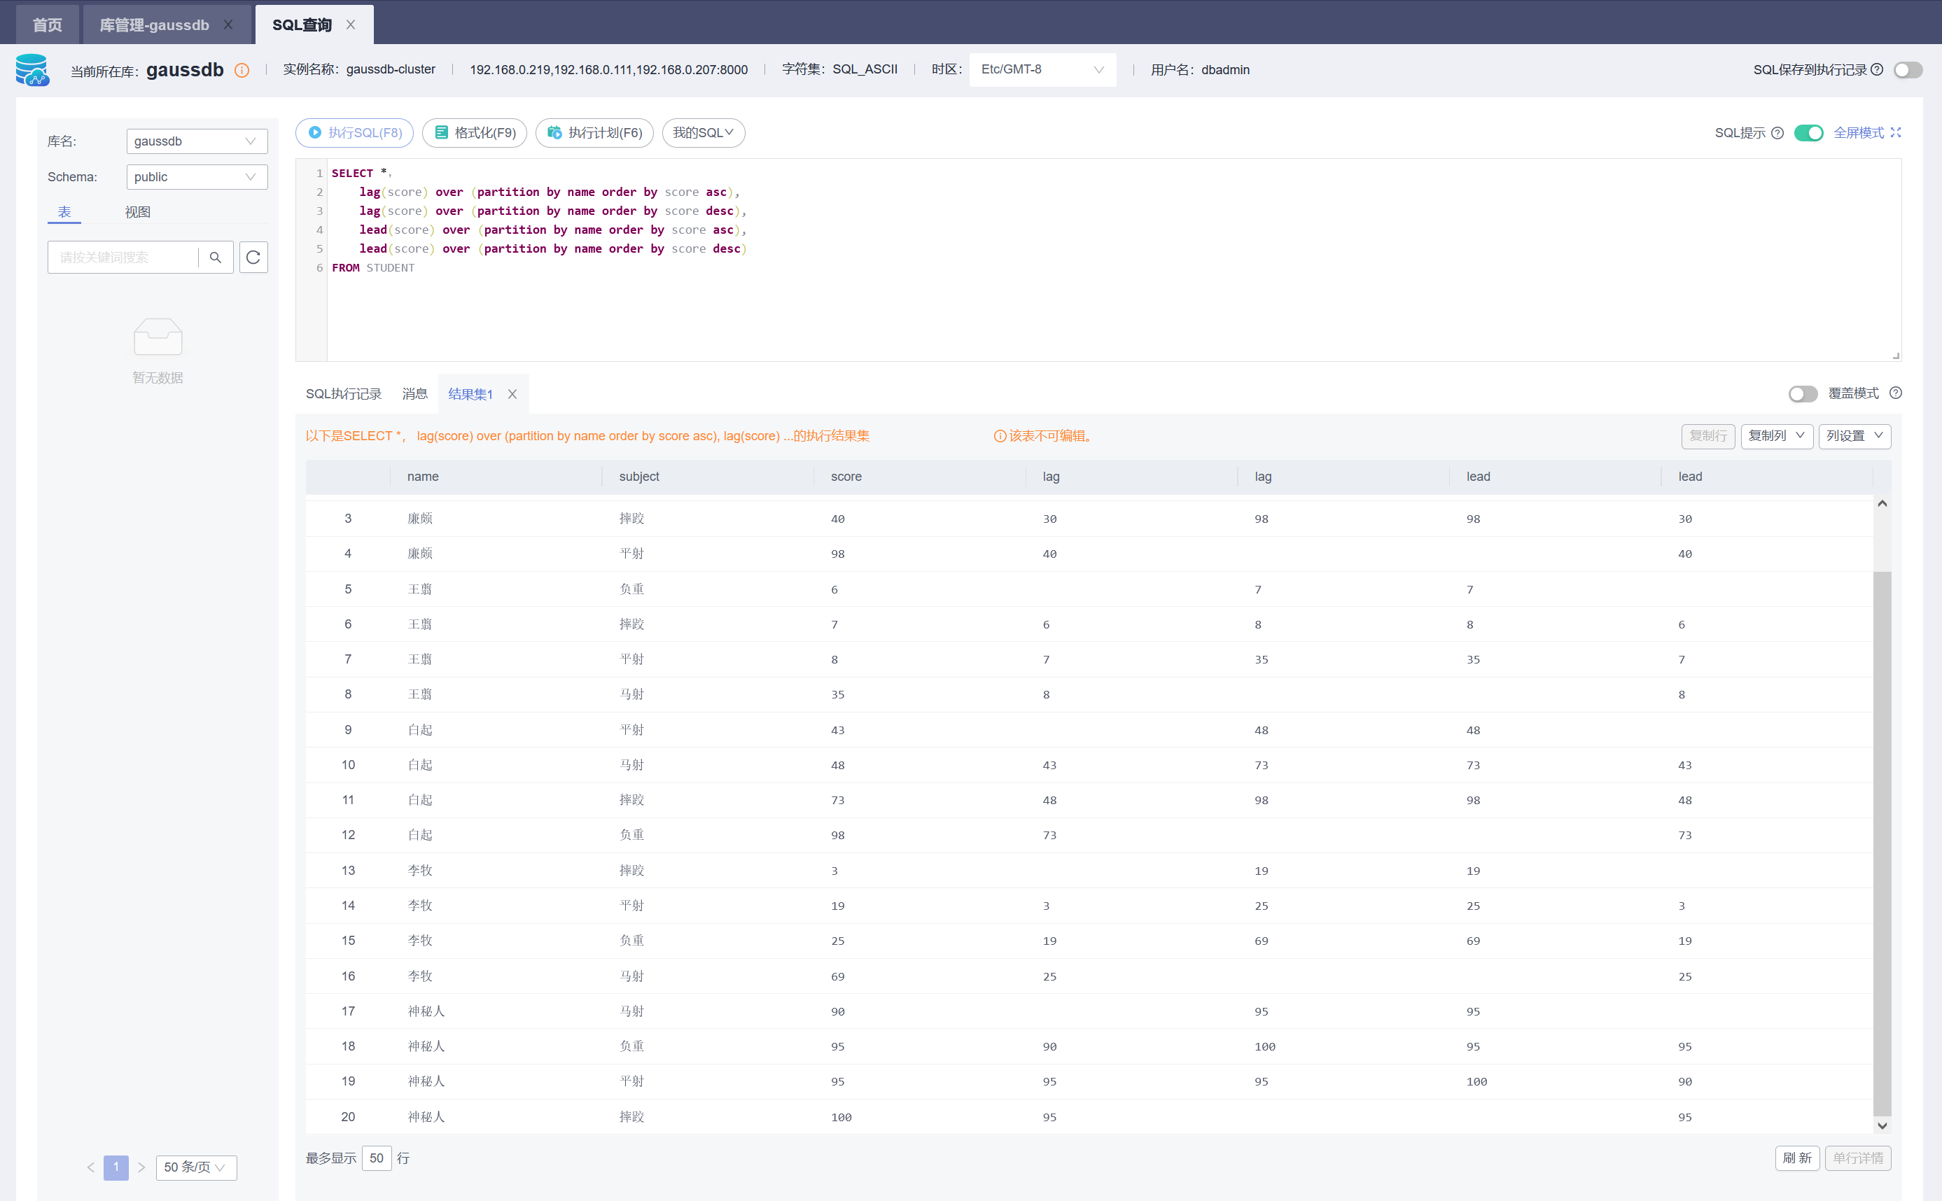Expand the Schema public dropdown
1942x1201 pixels.
[196, 176]
